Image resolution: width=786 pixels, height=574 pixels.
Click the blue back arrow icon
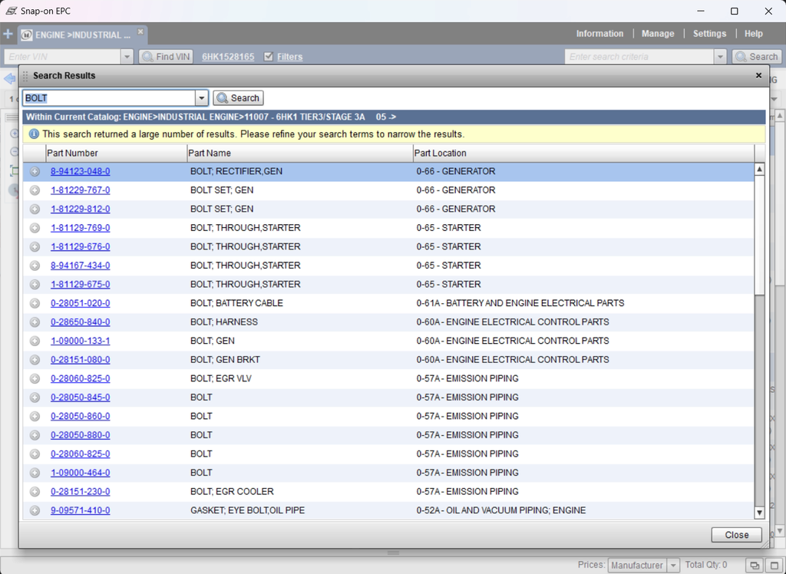tap(9, 79)
